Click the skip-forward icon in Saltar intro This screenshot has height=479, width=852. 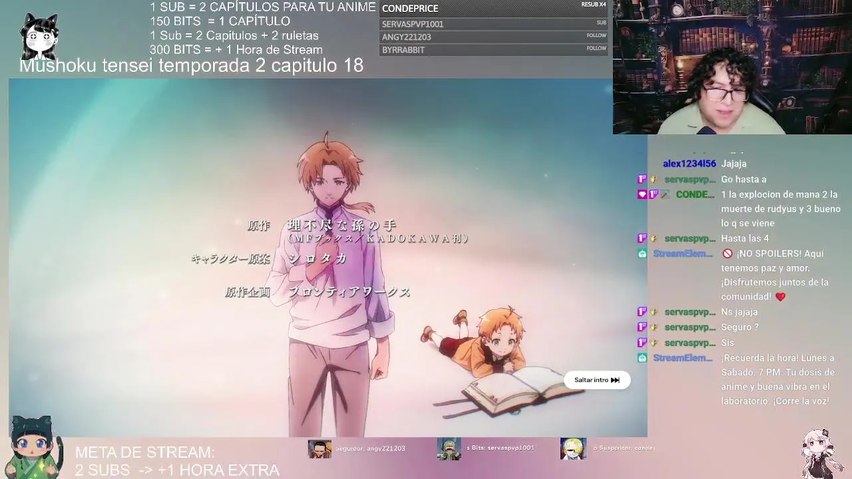coord(615,380)
